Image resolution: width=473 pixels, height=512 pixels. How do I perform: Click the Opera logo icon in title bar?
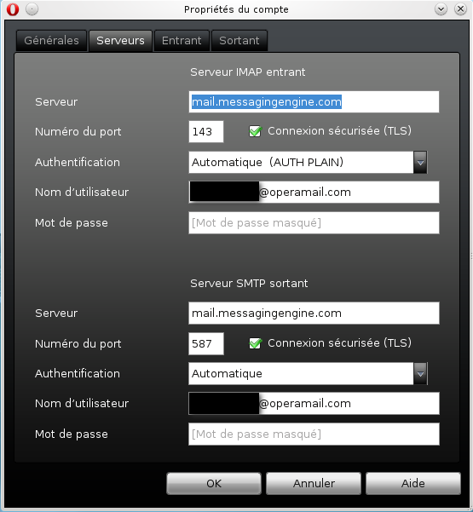click(13, 9)
